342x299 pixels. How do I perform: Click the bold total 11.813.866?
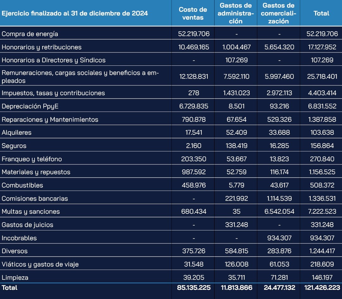[236, 288]
